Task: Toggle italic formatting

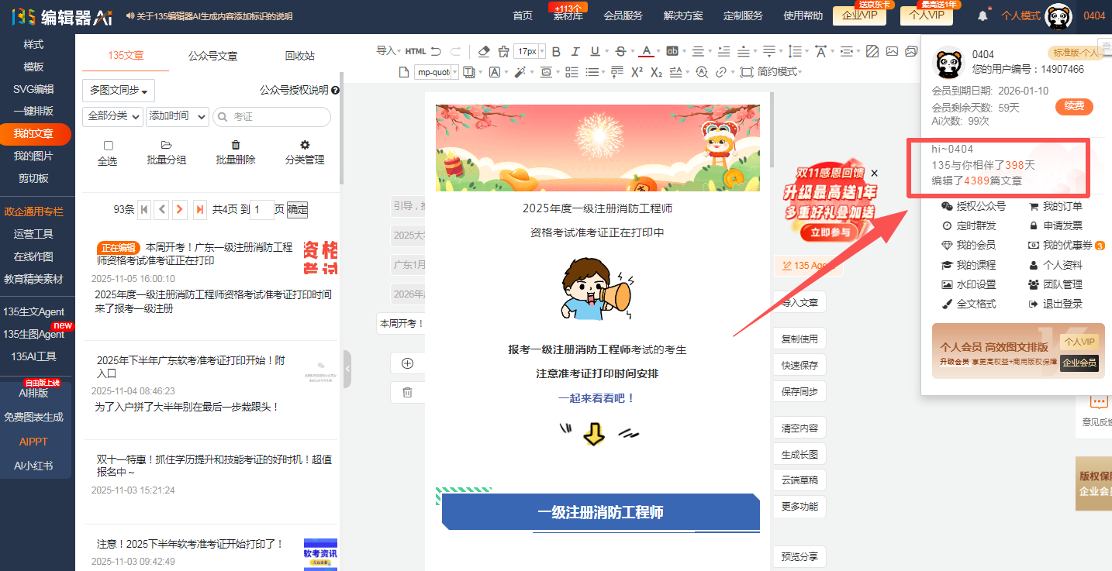Action: (575, 51)
